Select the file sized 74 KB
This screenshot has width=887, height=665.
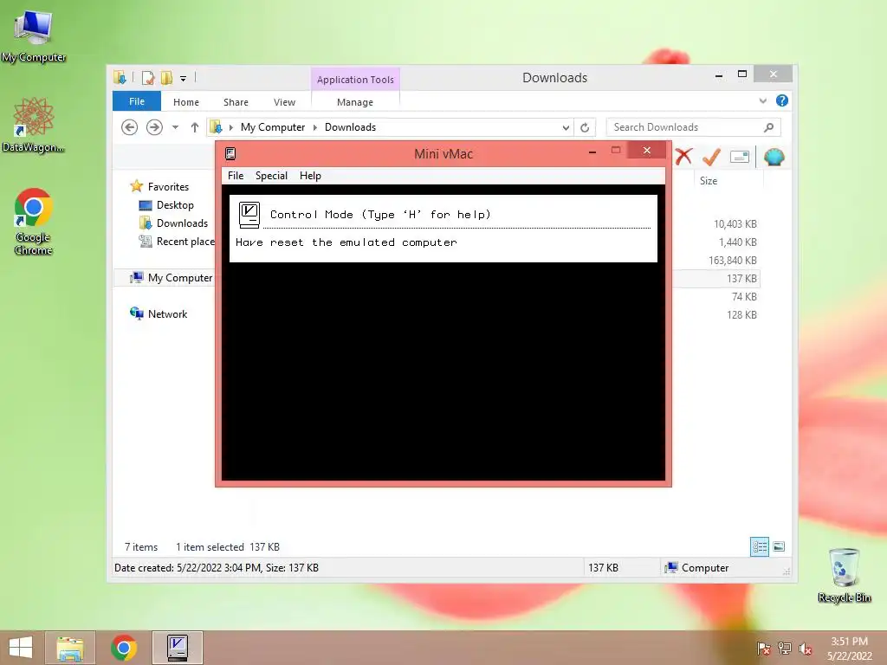coord(744,296)
